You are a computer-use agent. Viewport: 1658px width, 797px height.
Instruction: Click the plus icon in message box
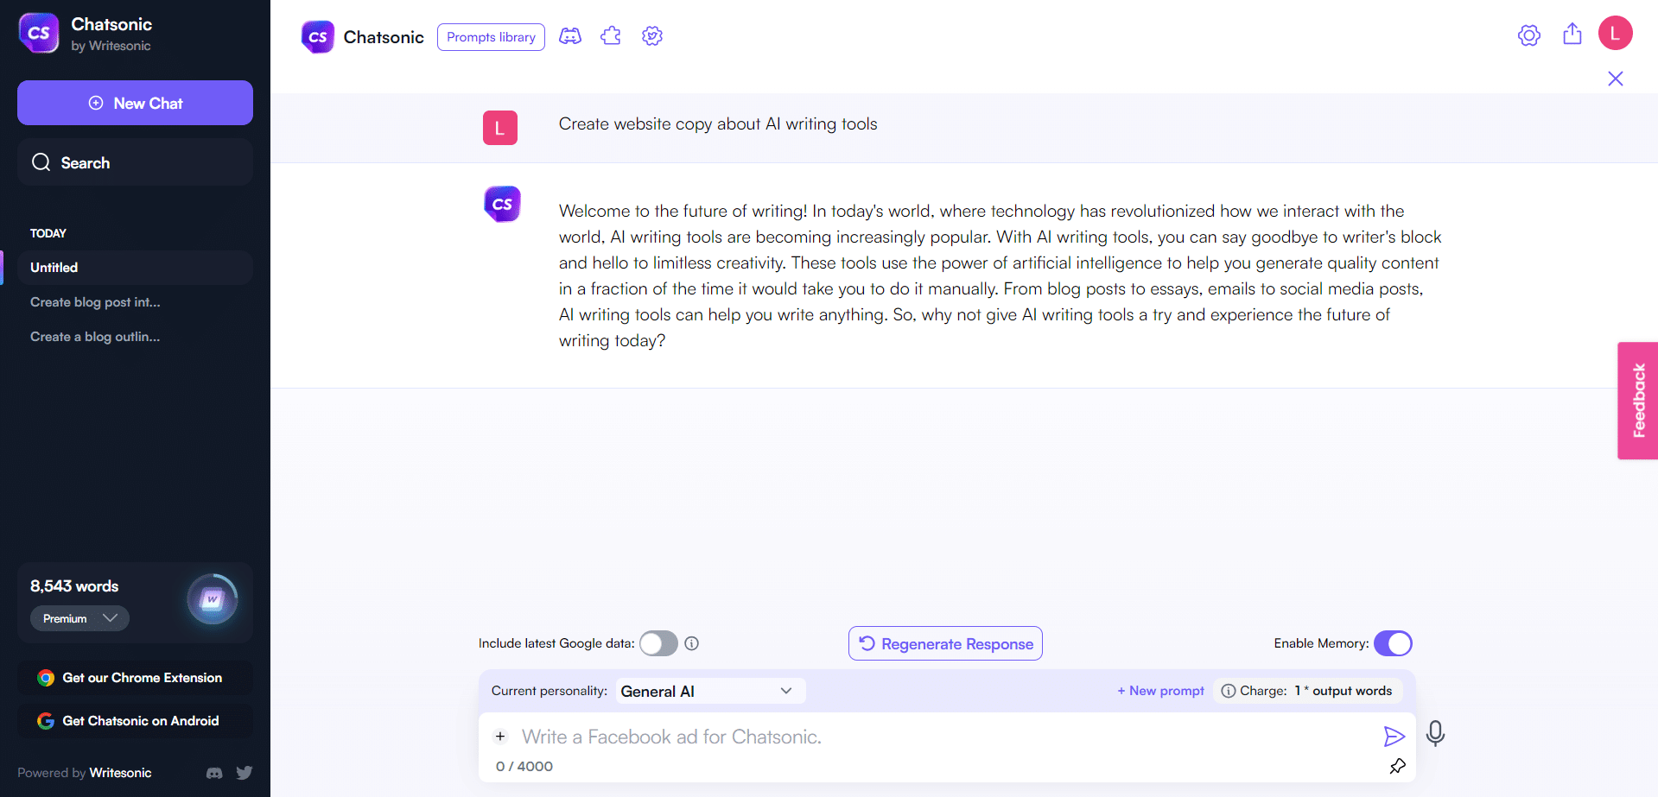click(x=500, y=737)
